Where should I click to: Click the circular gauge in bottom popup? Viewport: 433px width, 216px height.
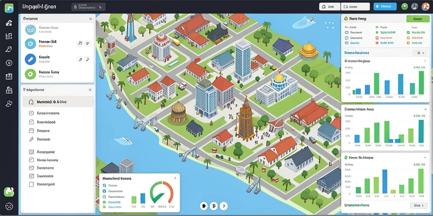pyautogui.click(x=162, y=192)
